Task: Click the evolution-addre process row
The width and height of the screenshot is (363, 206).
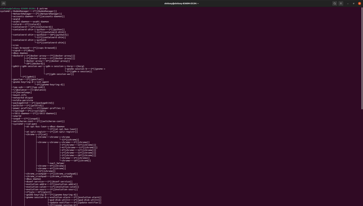Action: 52,184
